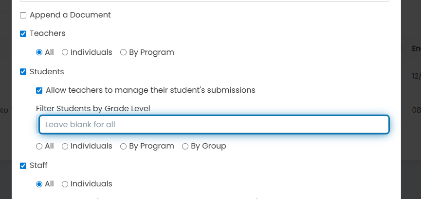Disable teachers managing student submissions checkbox
The image size is (421, 199).
click(x=39, y=91)
